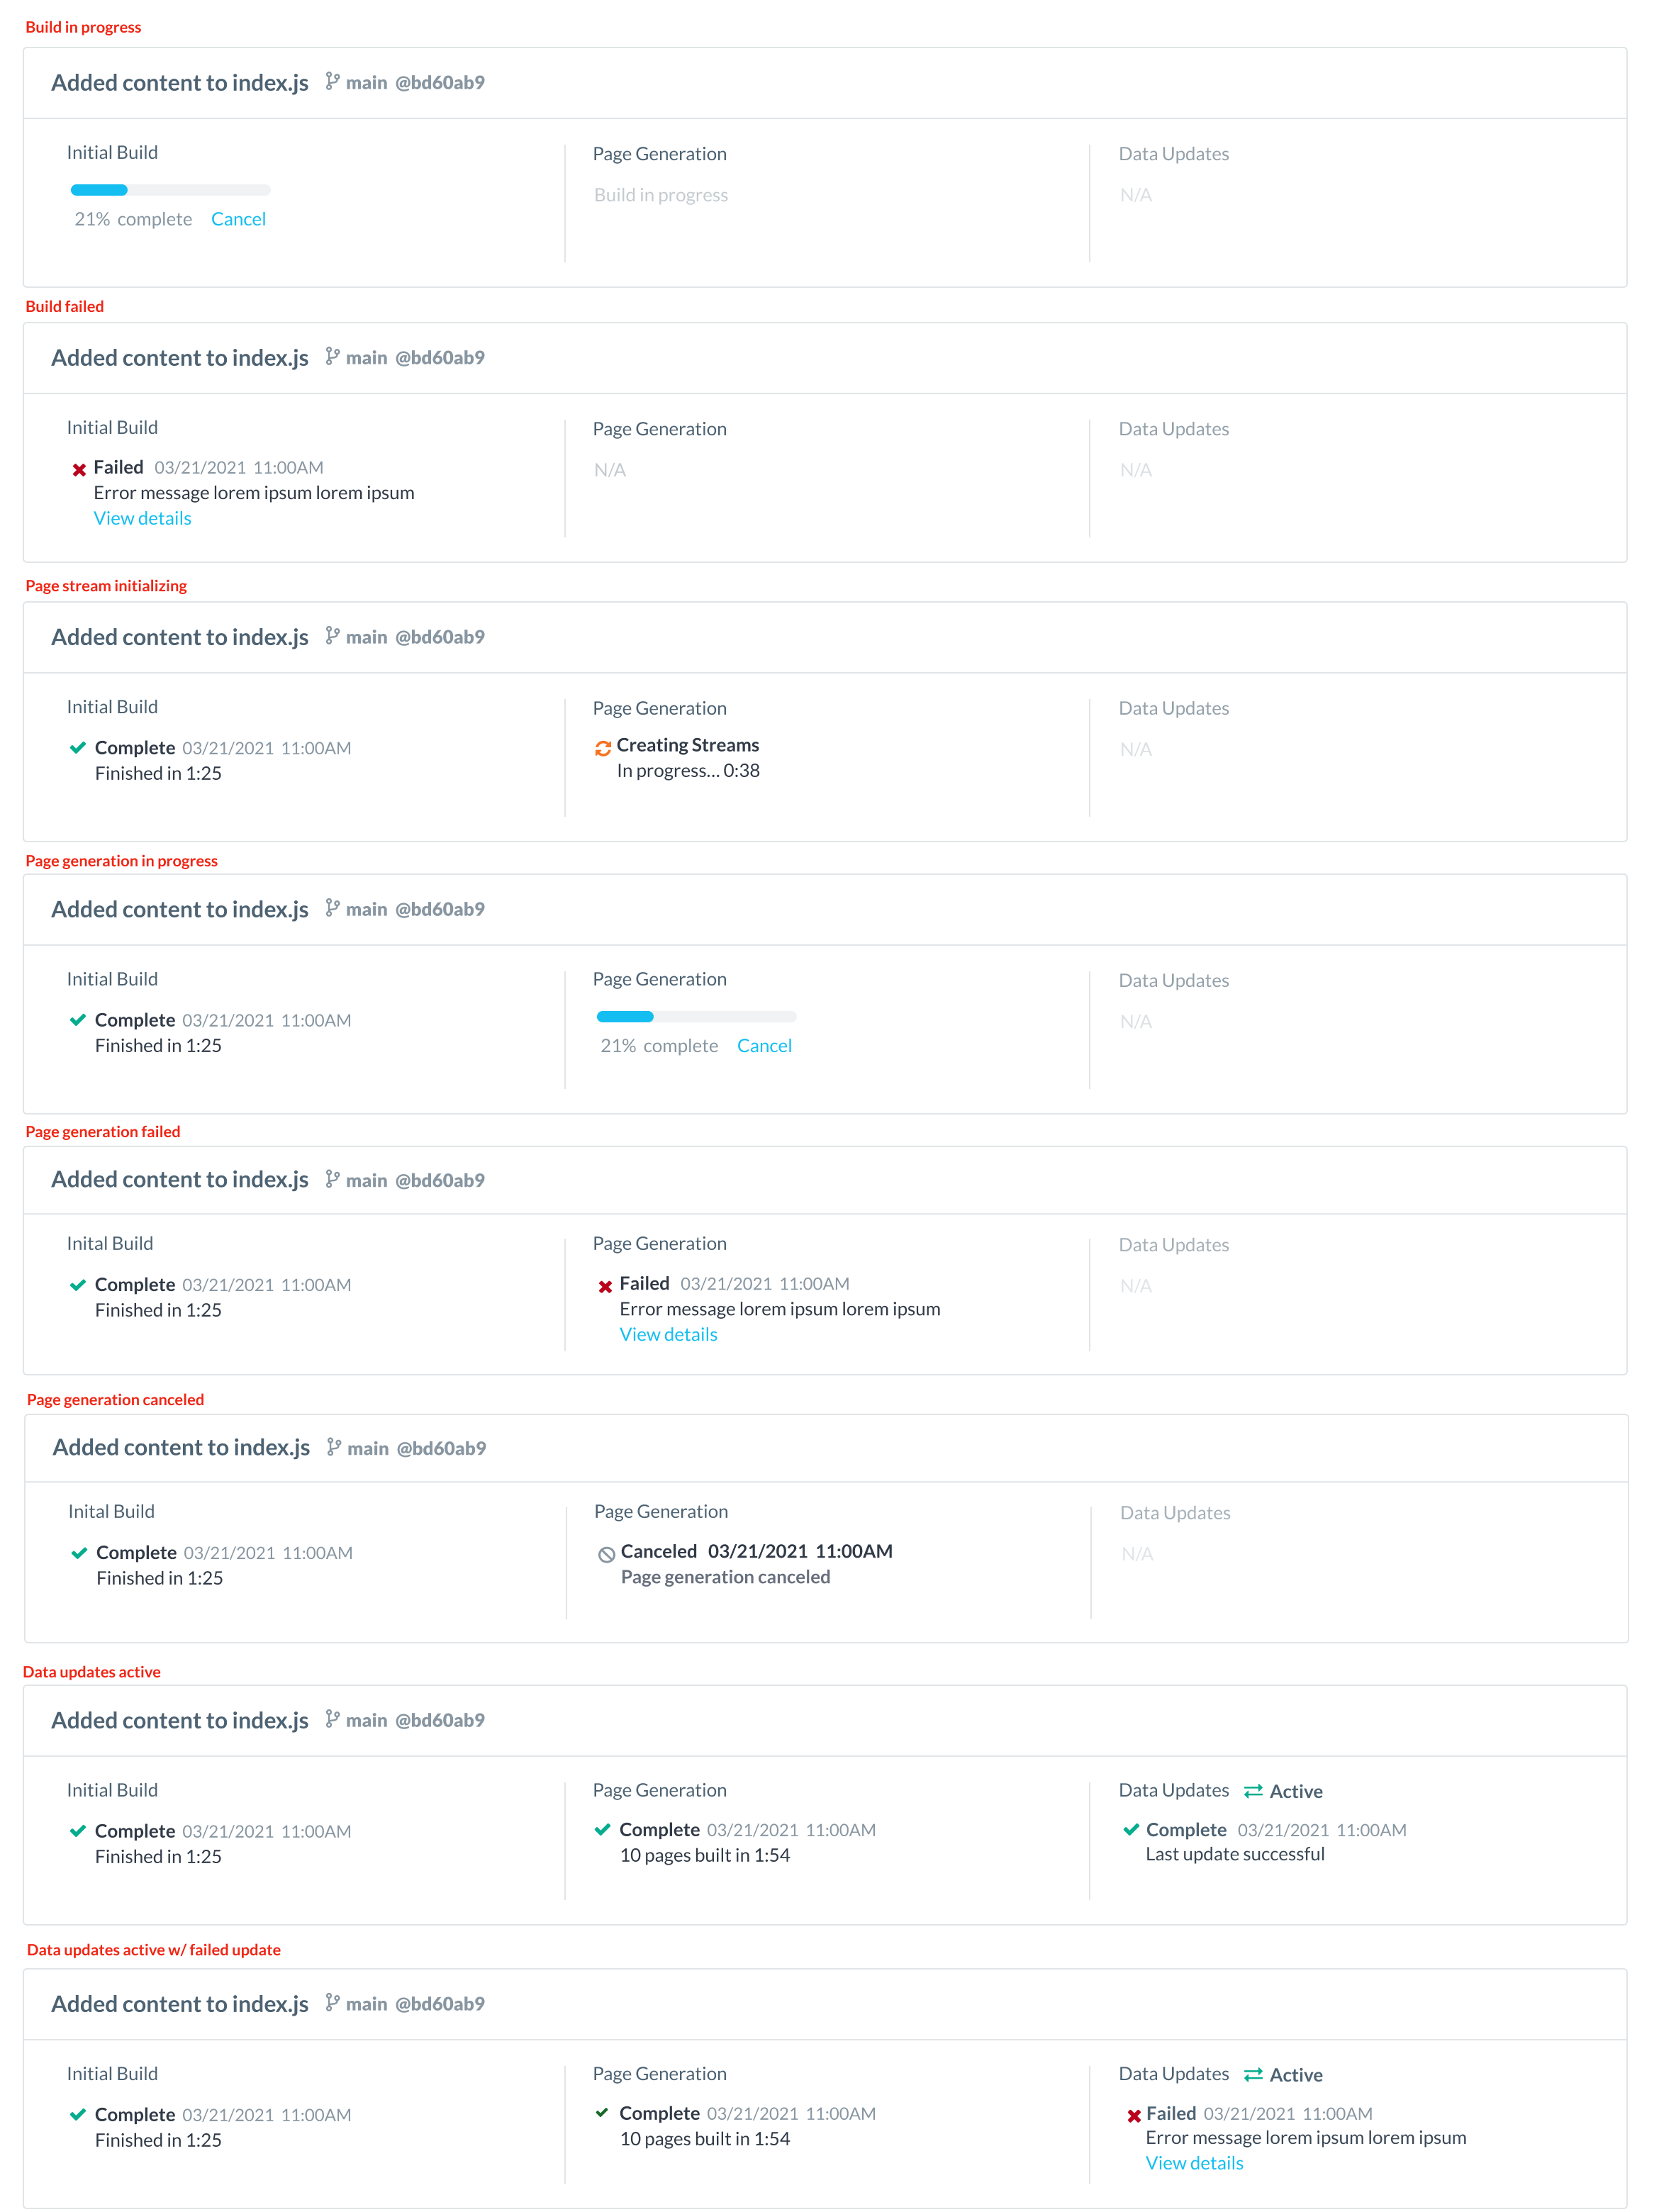Click the red X icon beside Failed in the Build failed card
1659x2212 pixels.
pos(79,469)
